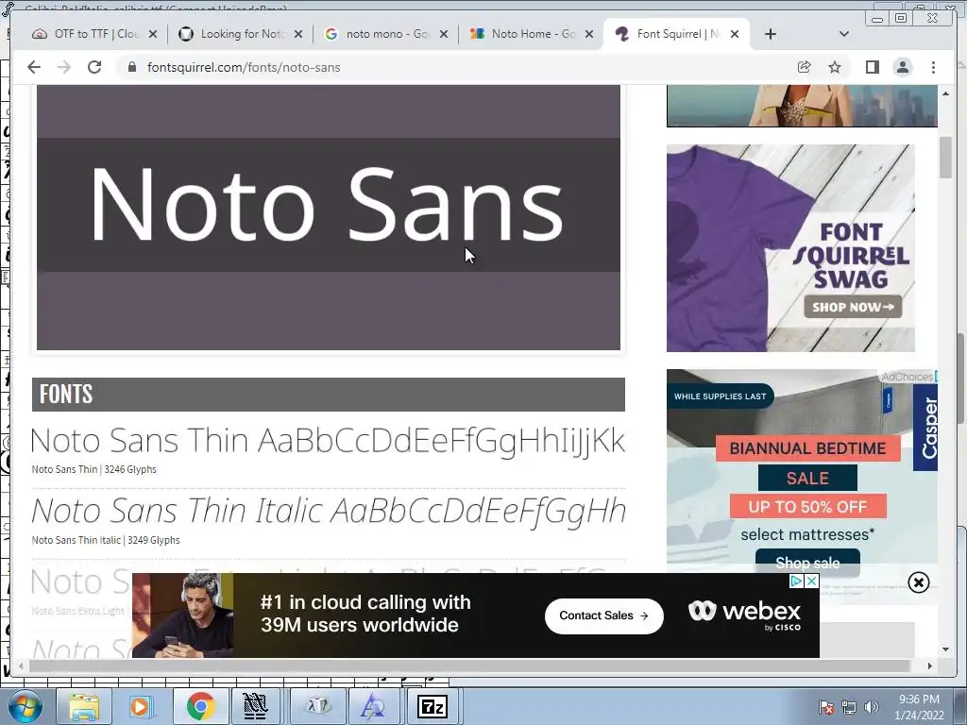Open the Chrome three-dot menu
This screenshot has width=967, height=725.
[x=933, y=67]
